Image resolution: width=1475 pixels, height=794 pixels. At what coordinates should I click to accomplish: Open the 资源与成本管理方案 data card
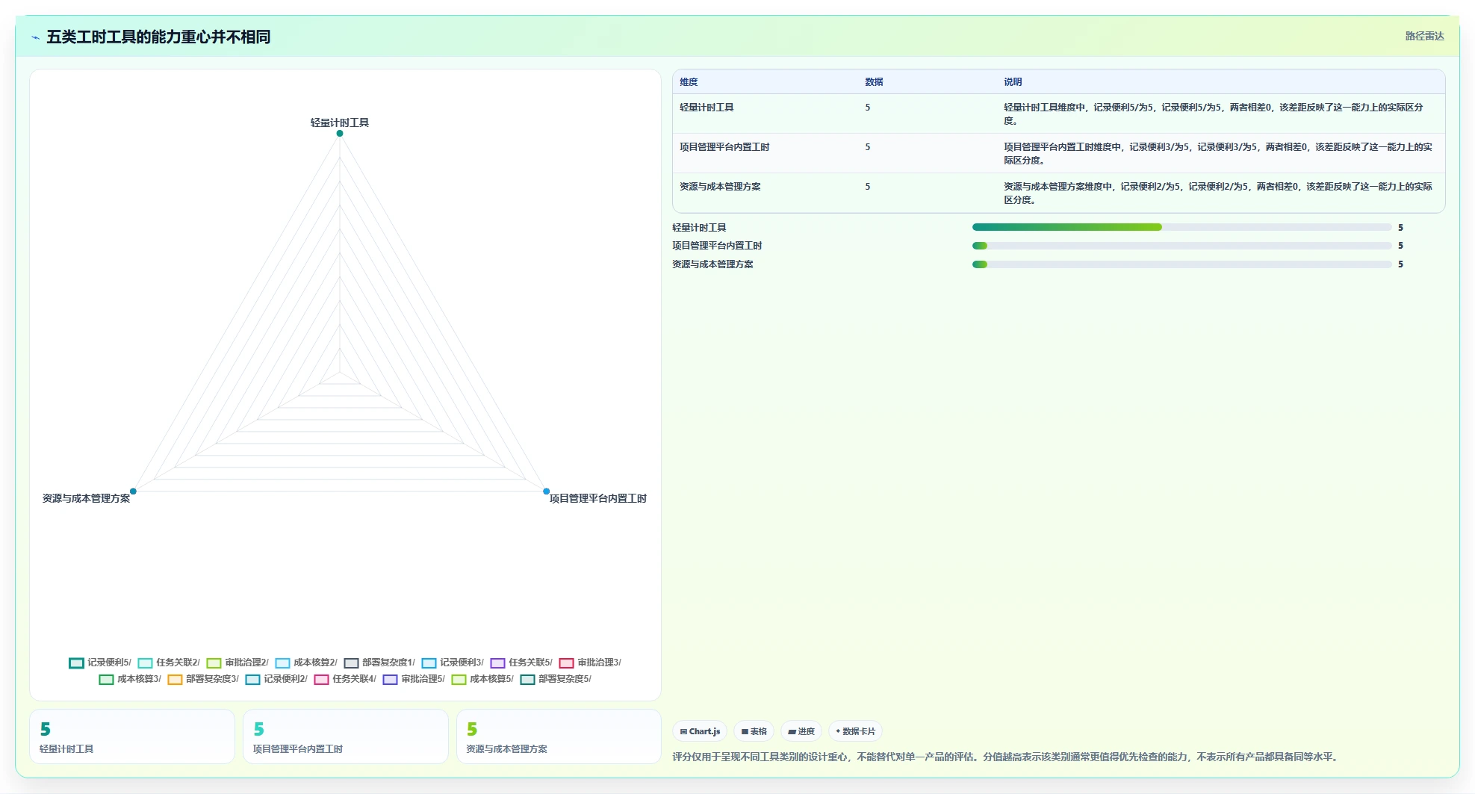tap(559, 736)
